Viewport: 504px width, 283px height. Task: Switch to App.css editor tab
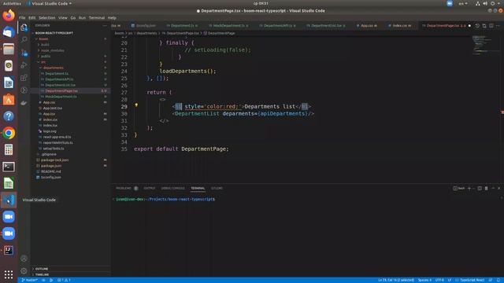point(367,26)
